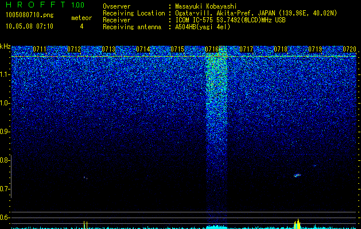
Task: Click the 1.0 kHz frequency label
Action: pyautogui.click(x=5, y=104)
